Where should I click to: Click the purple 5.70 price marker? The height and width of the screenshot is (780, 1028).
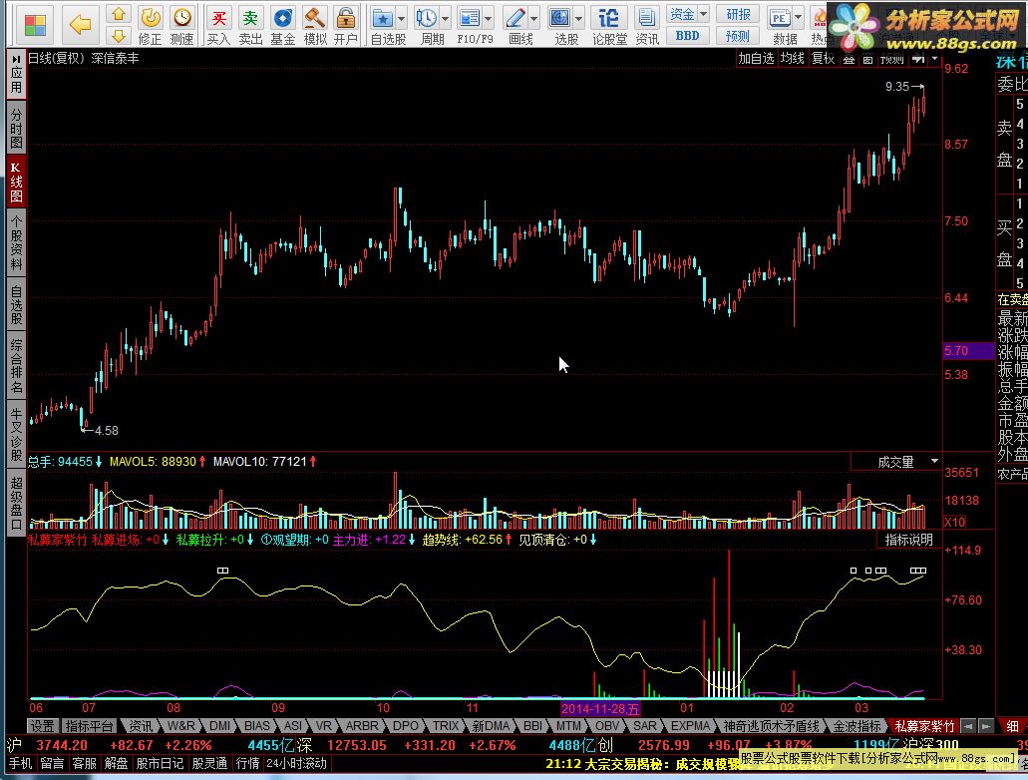pyautogui.click(x=969, y=351)
